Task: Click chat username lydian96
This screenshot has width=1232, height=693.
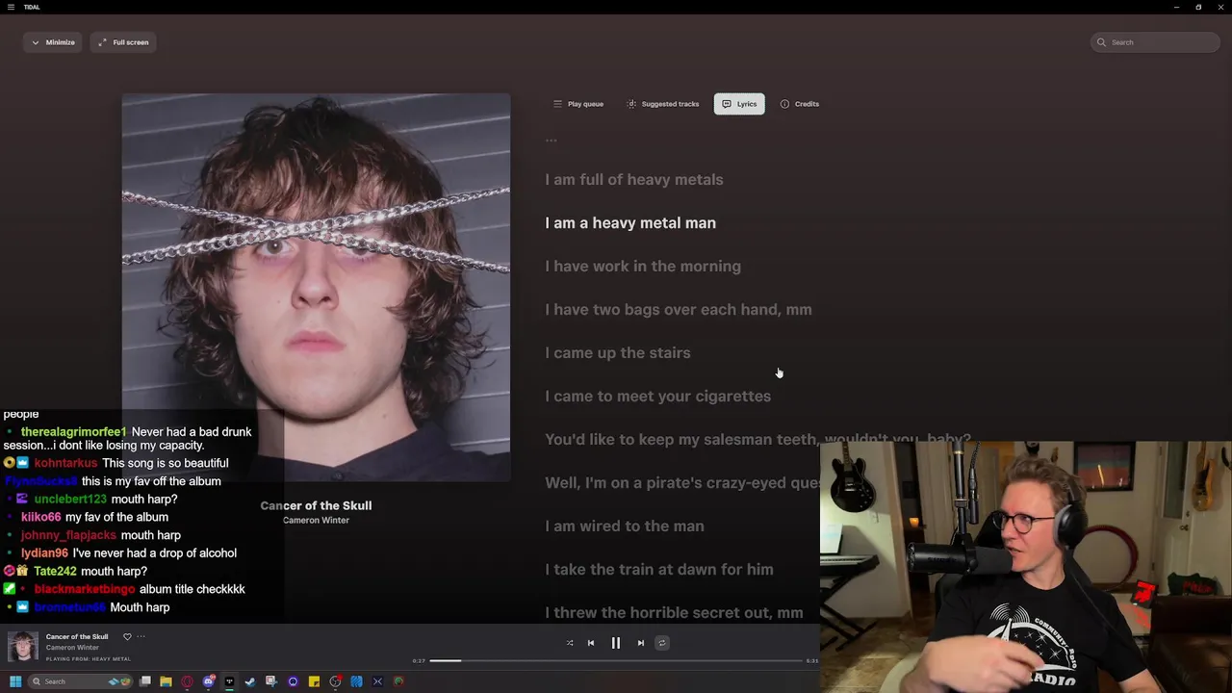Action: tap(44, 552)
